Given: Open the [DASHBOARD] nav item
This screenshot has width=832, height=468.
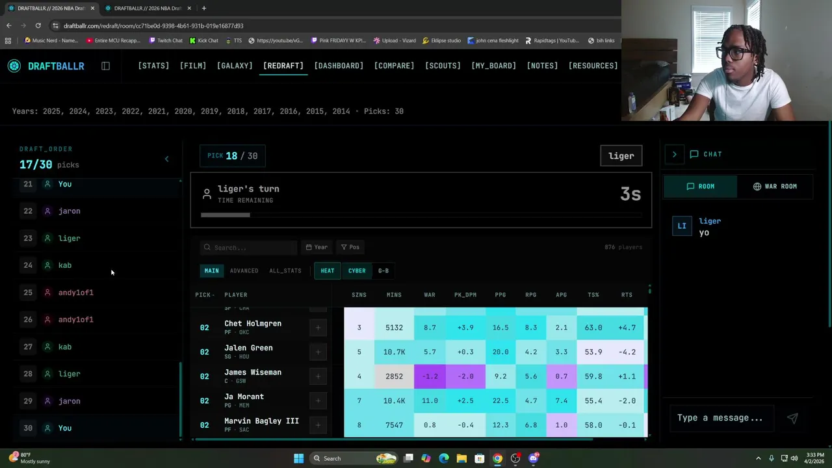Looking at the screenshot, I should pyautogui.click(x=339, y=66).
